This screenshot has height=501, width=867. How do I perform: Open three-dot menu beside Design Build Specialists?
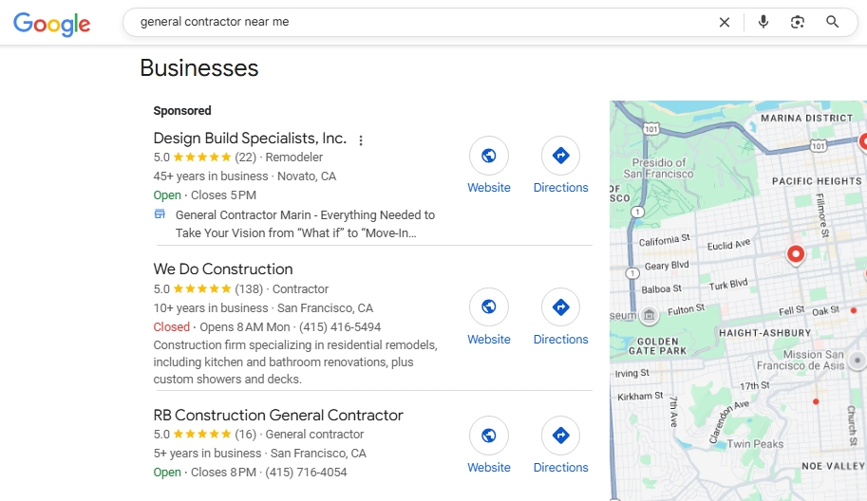pos(361,140)
